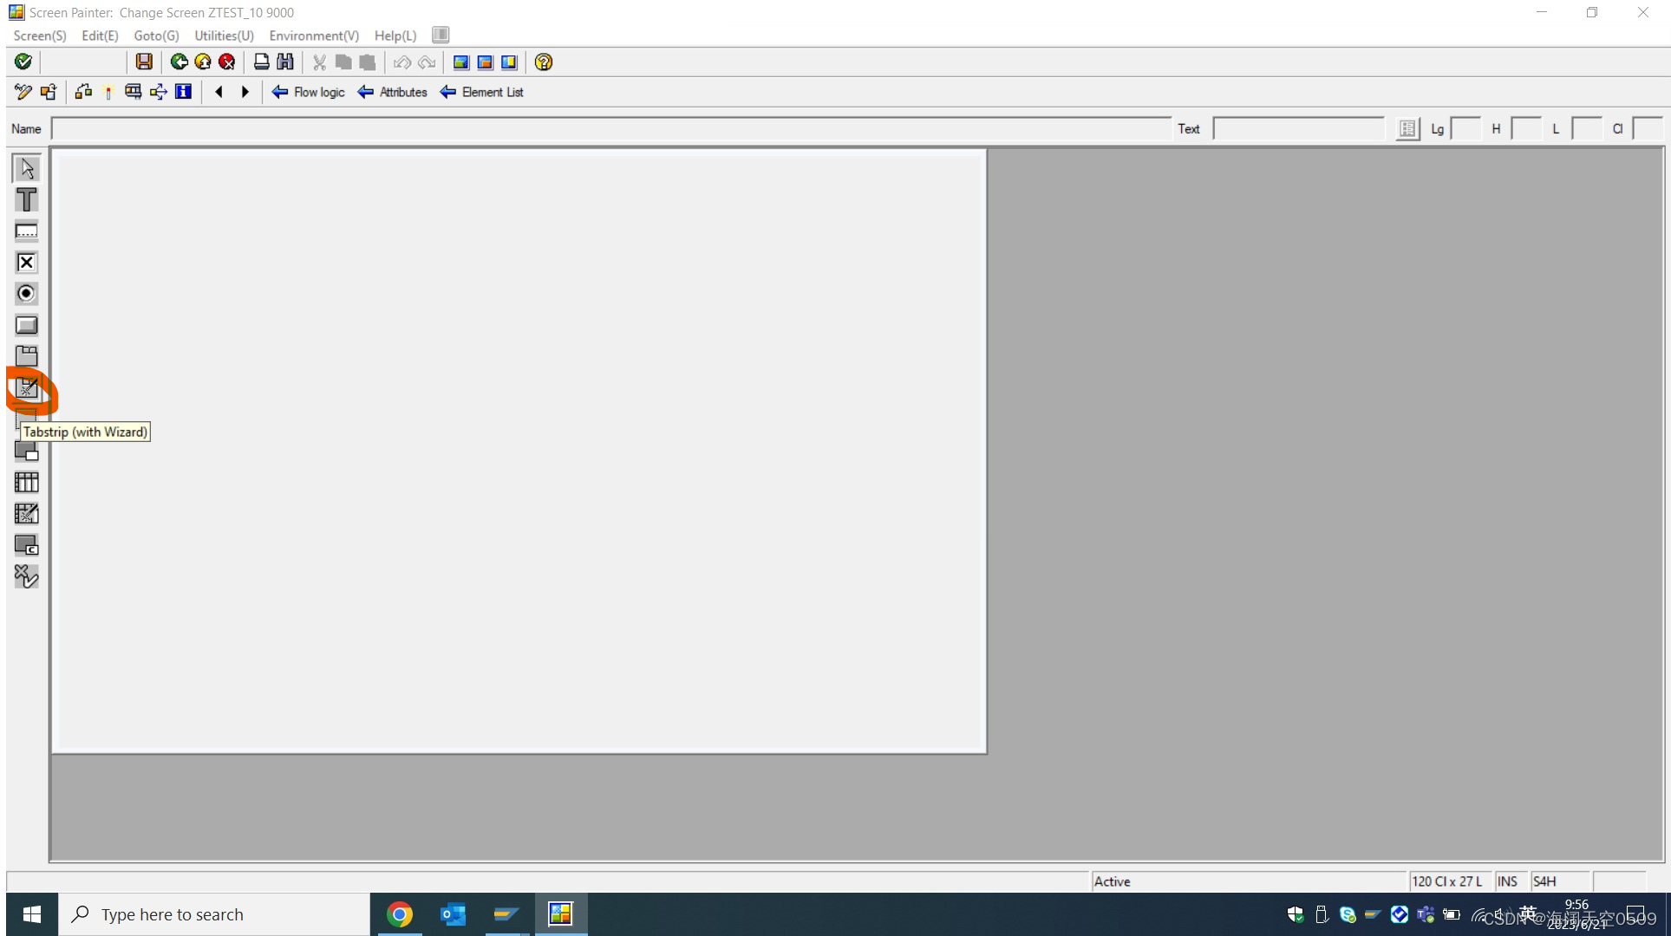1671x936 pixels.
Task: Select the Tabstrip with Wizard tool
Action: pyautogui.click(x=26, y=390)
